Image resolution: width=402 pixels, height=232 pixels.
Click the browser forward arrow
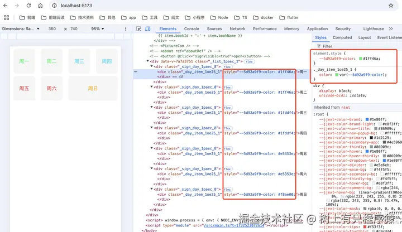(x=17, y=6)
